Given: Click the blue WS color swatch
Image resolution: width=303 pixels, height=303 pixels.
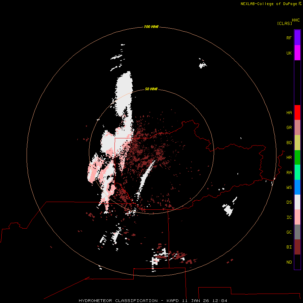Looking at the screenshot, I should coord(297,187).
